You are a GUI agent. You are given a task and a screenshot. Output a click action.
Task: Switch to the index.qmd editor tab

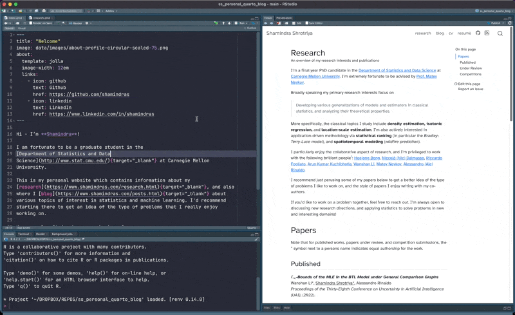pos(15,18)
